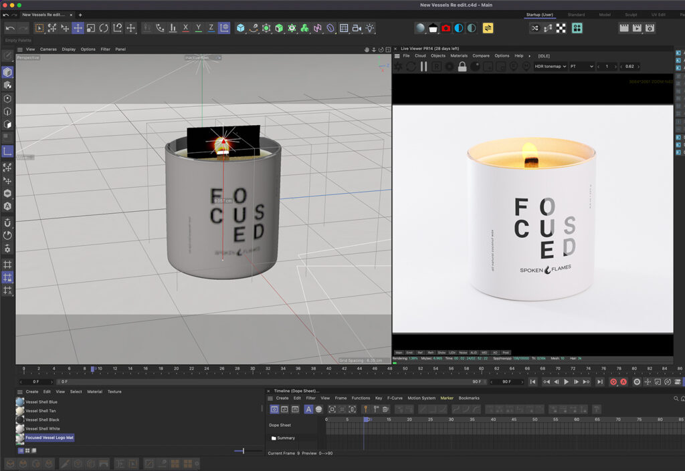Select the Move tool in the top toolbar
Viewport: 685px width, 471px height.
(78, 28)
